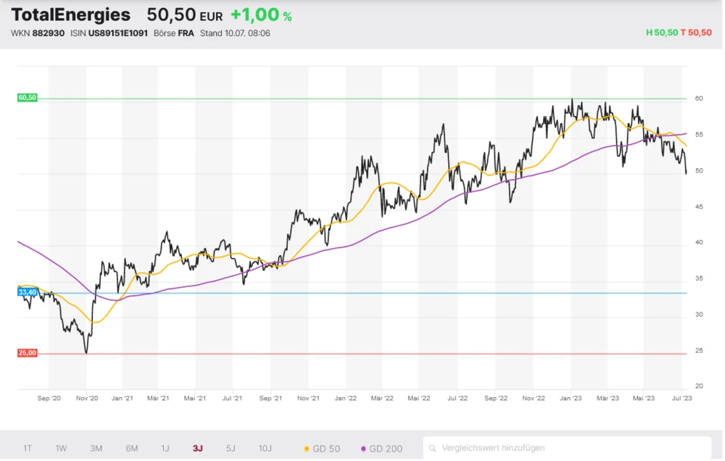This screenshot has width=725, height=461.
Task: Switch to the 1W time range
Action: point(61,448)
